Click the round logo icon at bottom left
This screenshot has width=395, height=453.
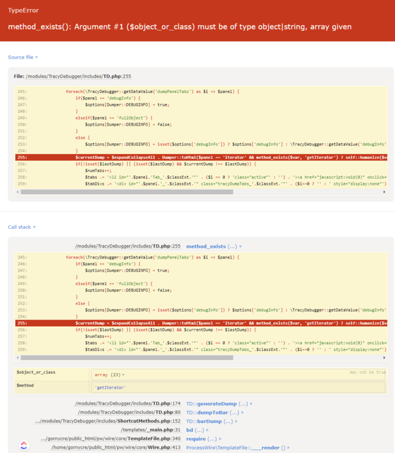pyautogui.click(x=24, y=445)
